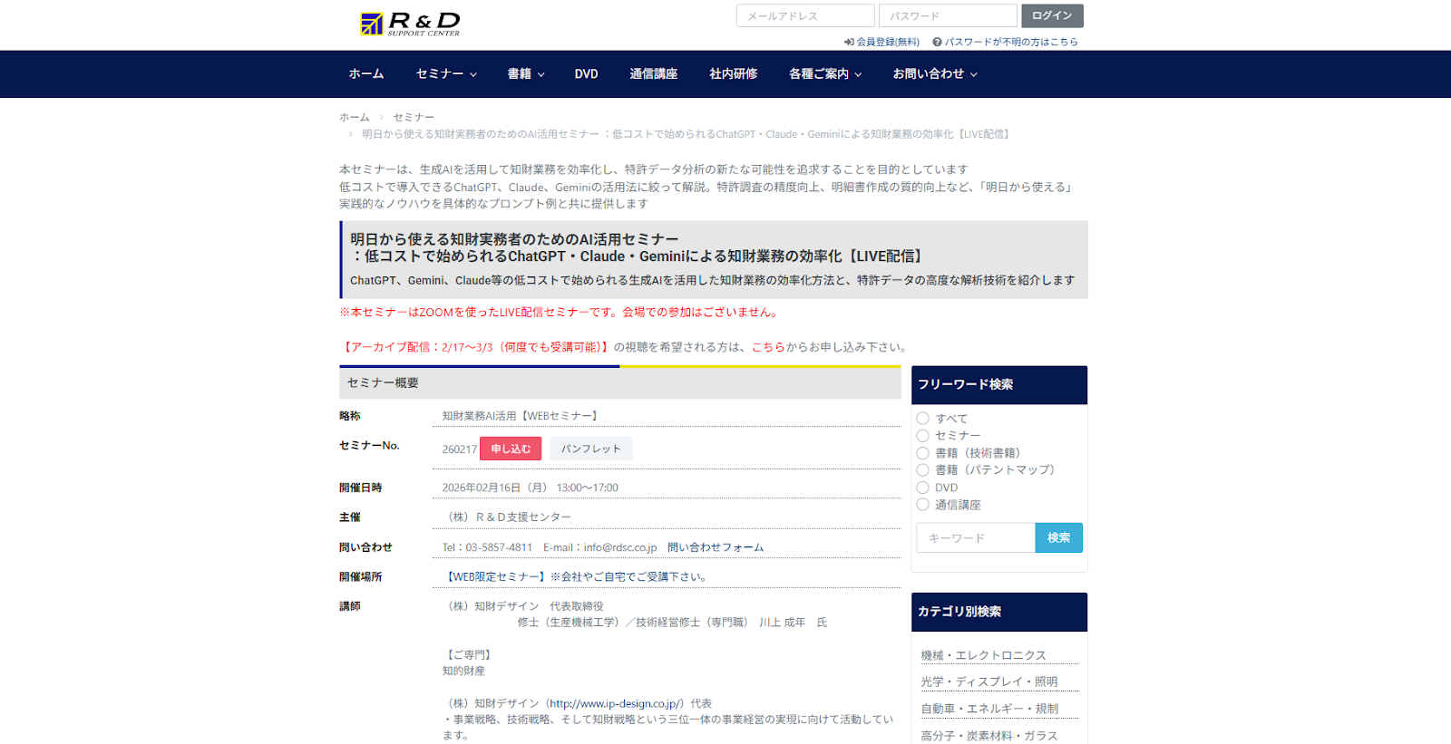
Task: Open the 高分子・炭素材料・ガラス category link
Action: click(988, 736)
